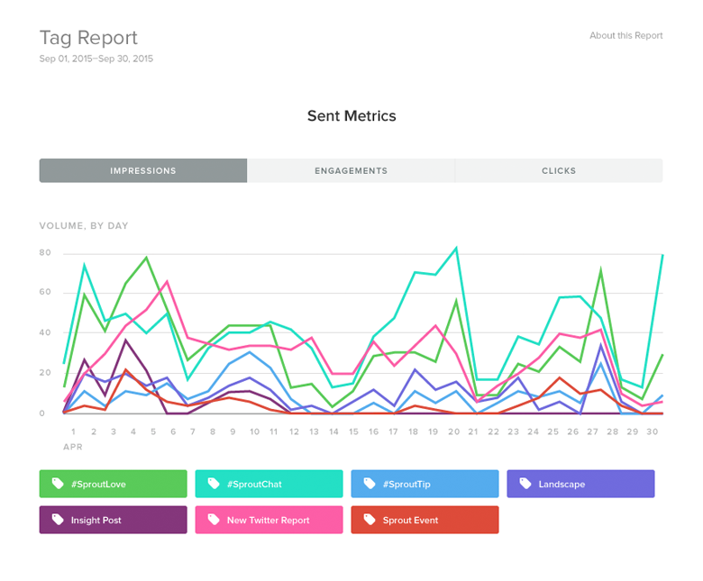Click the 20 value on the y-axis
This screenshot has width=703, height=581.
point(45,373)
